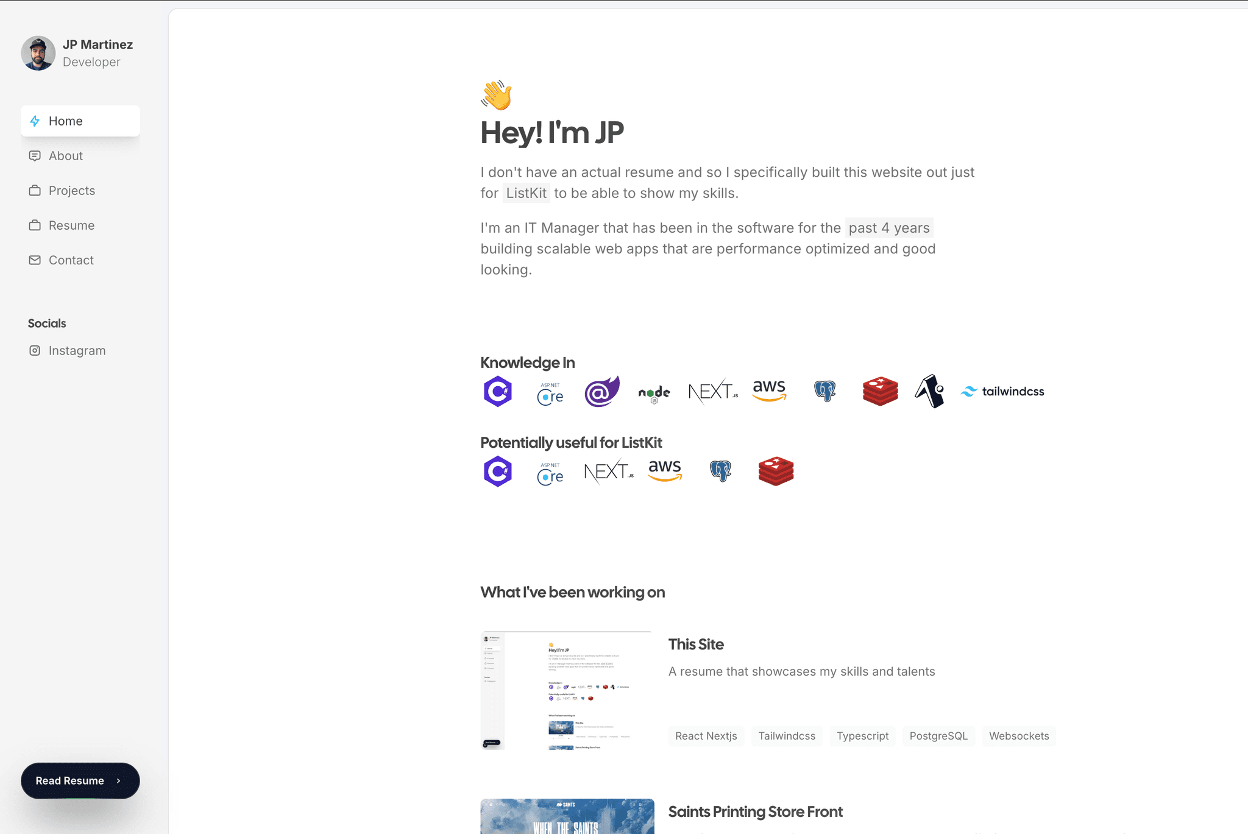Click the Next.js logo under Potentially useful
Screen dimensions: 1248x834
pyautogui.click(x=609, y=471)
